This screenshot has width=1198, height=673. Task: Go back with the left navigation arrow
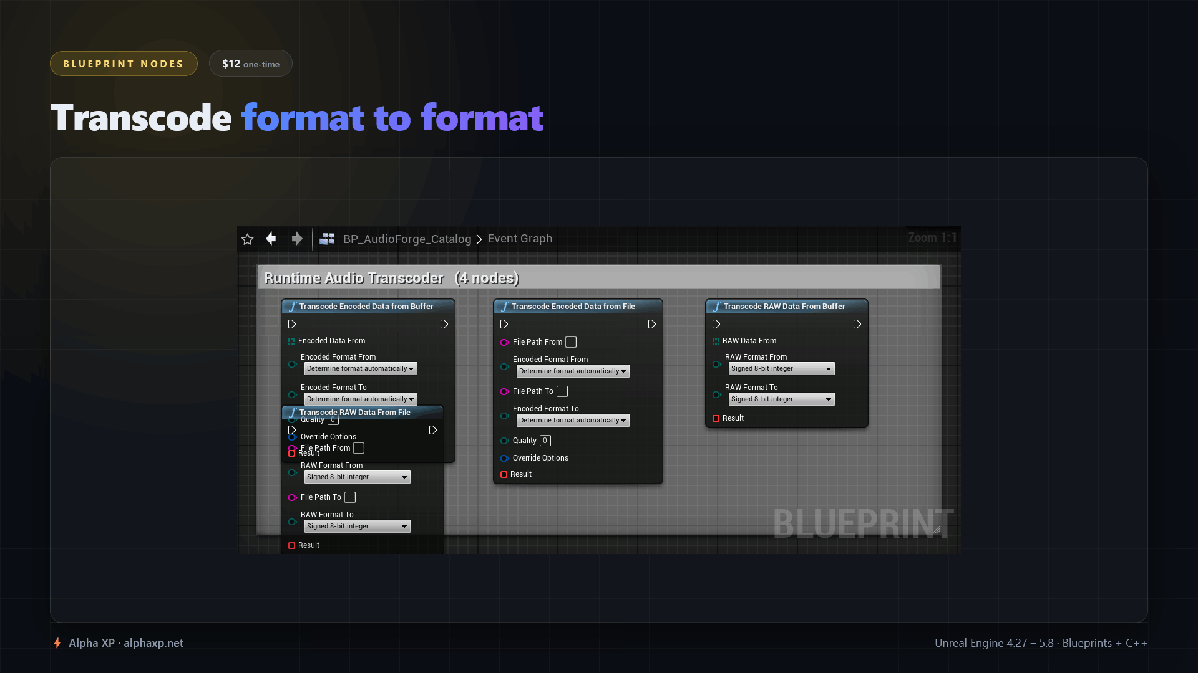pos(271,239)
